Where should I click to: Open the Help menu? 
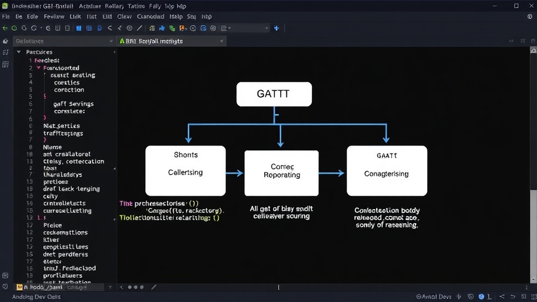click(x=176, y=16)
